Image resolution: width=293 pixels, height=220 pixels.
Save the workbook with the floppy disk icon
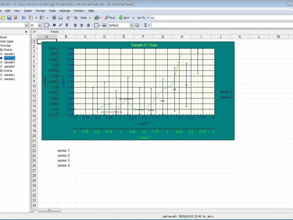9,18
